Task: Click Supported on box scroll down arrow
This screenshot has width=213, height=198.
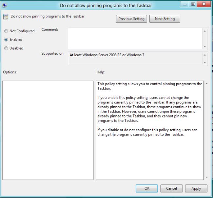Action: coord(205,62)
